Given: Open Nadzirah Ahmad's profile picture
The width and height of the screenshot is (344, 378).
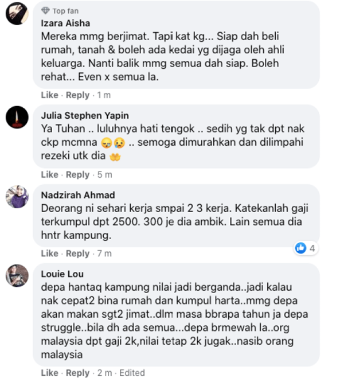Looking at the screenshot, I should pyautogui.click(x=17, y=197).
